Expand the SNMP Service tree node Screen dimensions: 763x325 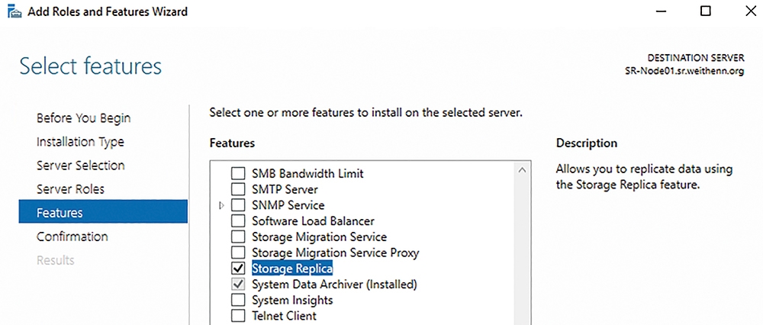pos(222,205)
